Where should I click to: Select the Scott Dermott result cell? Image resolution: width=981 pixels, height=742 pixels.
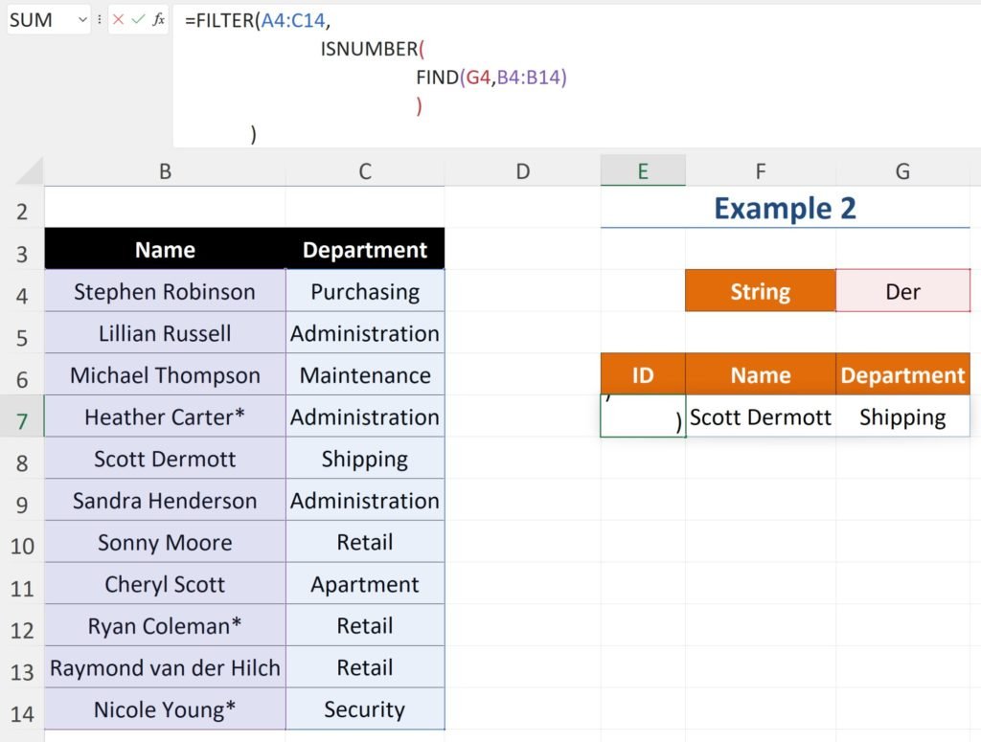pyautogui.click(x=761, y=417)
